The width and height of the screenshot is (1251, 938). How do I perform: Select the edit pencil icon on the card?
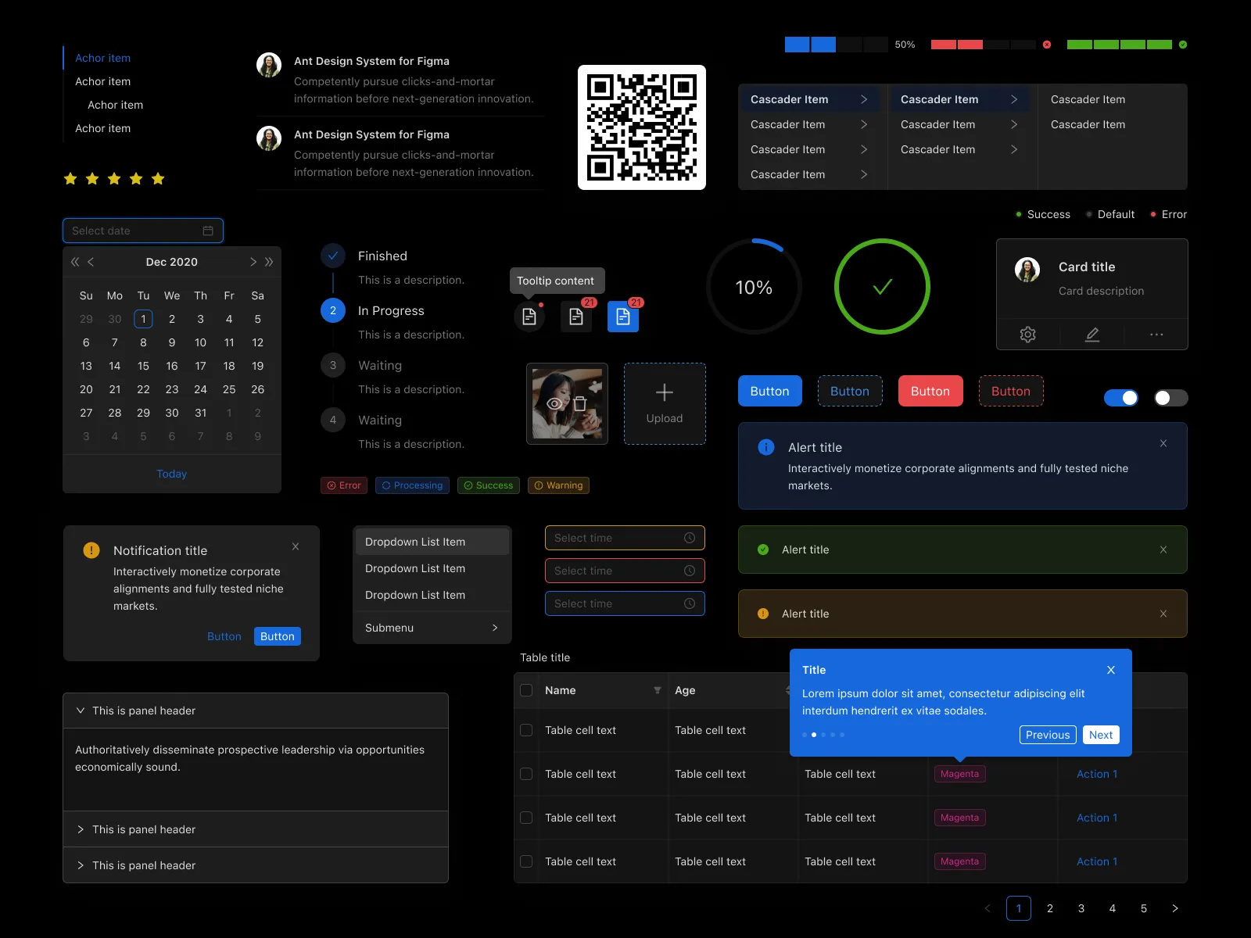[x=1091, y=334]
